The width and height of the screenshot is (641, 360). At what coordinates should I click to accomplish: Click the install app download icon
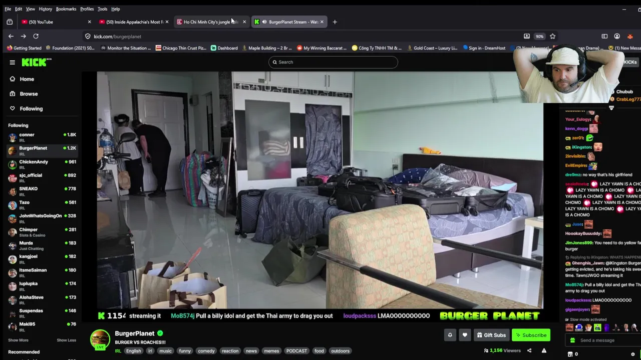[x=526, y=36]
